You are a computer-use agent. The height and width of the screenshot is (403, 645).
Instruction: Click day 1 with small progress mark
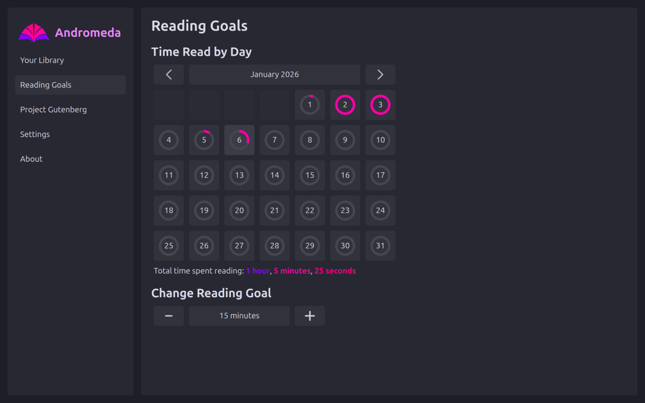pos(309,105)
